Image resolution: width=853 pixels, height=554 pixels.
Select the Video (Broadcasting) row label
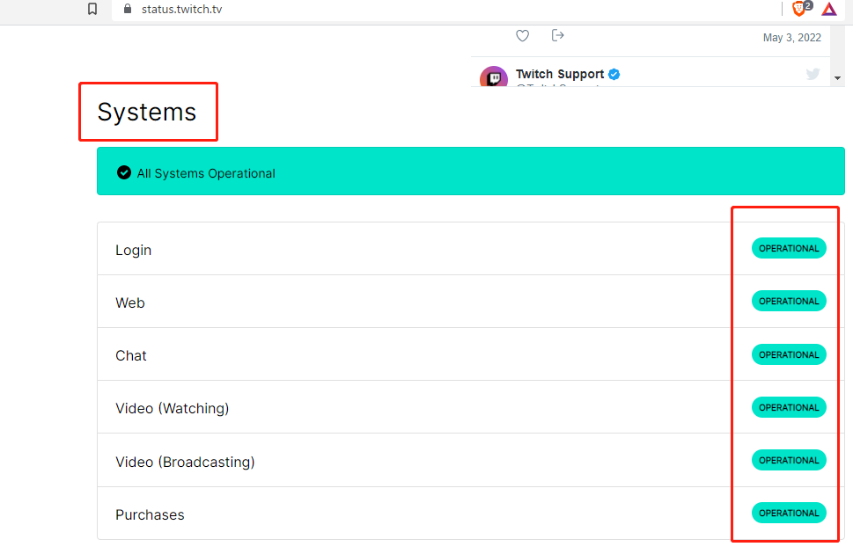tap(185, 463)
